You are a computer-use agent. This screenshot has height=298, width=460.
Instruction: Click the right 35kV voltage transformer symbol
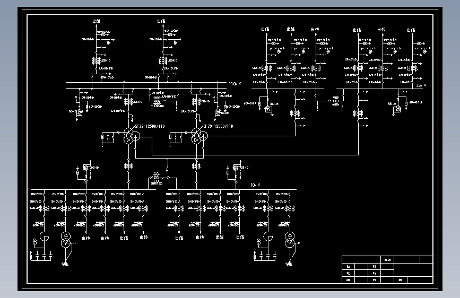397,109
